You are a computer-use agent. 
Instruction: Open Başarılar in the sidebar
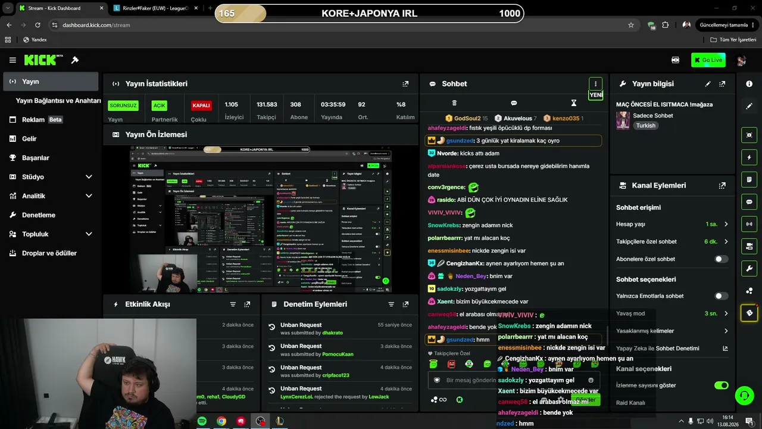click(51, 158)
